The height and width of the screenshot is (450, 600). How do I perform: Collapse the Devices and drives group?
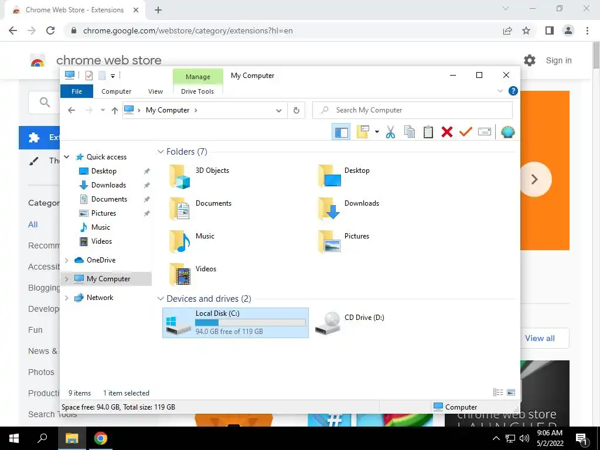[161, 298]
